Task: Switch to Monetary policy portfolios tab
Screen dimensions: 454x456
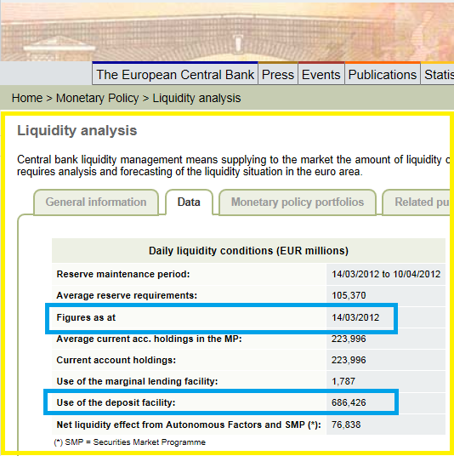Action: coord(298,202)
